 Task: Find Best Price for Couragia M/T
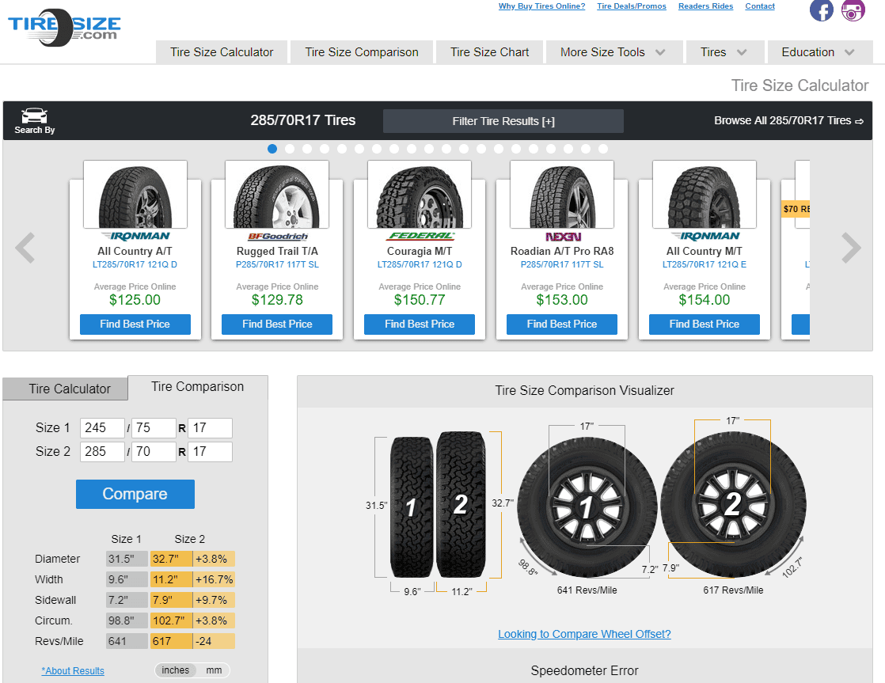coord(420,324)
